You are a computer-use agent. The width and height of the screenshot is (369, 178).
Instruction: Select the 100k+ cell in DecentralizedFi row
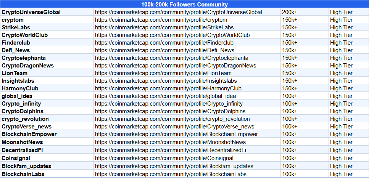(x=305, y=150)
